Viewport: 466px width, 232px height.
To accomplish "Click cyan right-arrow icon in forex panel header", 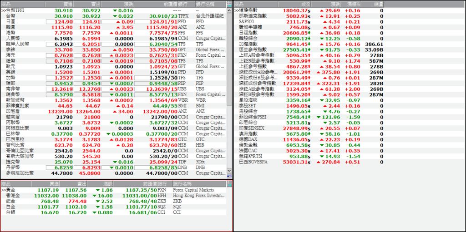I will click(229, 5).
